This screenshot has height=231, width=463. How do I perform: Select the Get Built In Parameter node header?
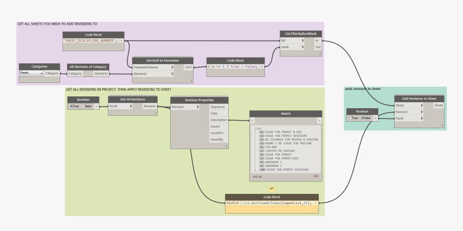pos(163,60)
